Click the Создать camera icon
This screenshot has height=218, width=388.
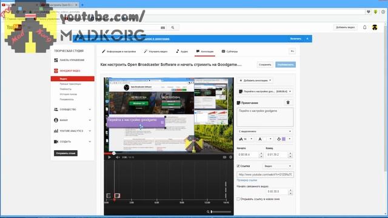[x=56, y=142]
